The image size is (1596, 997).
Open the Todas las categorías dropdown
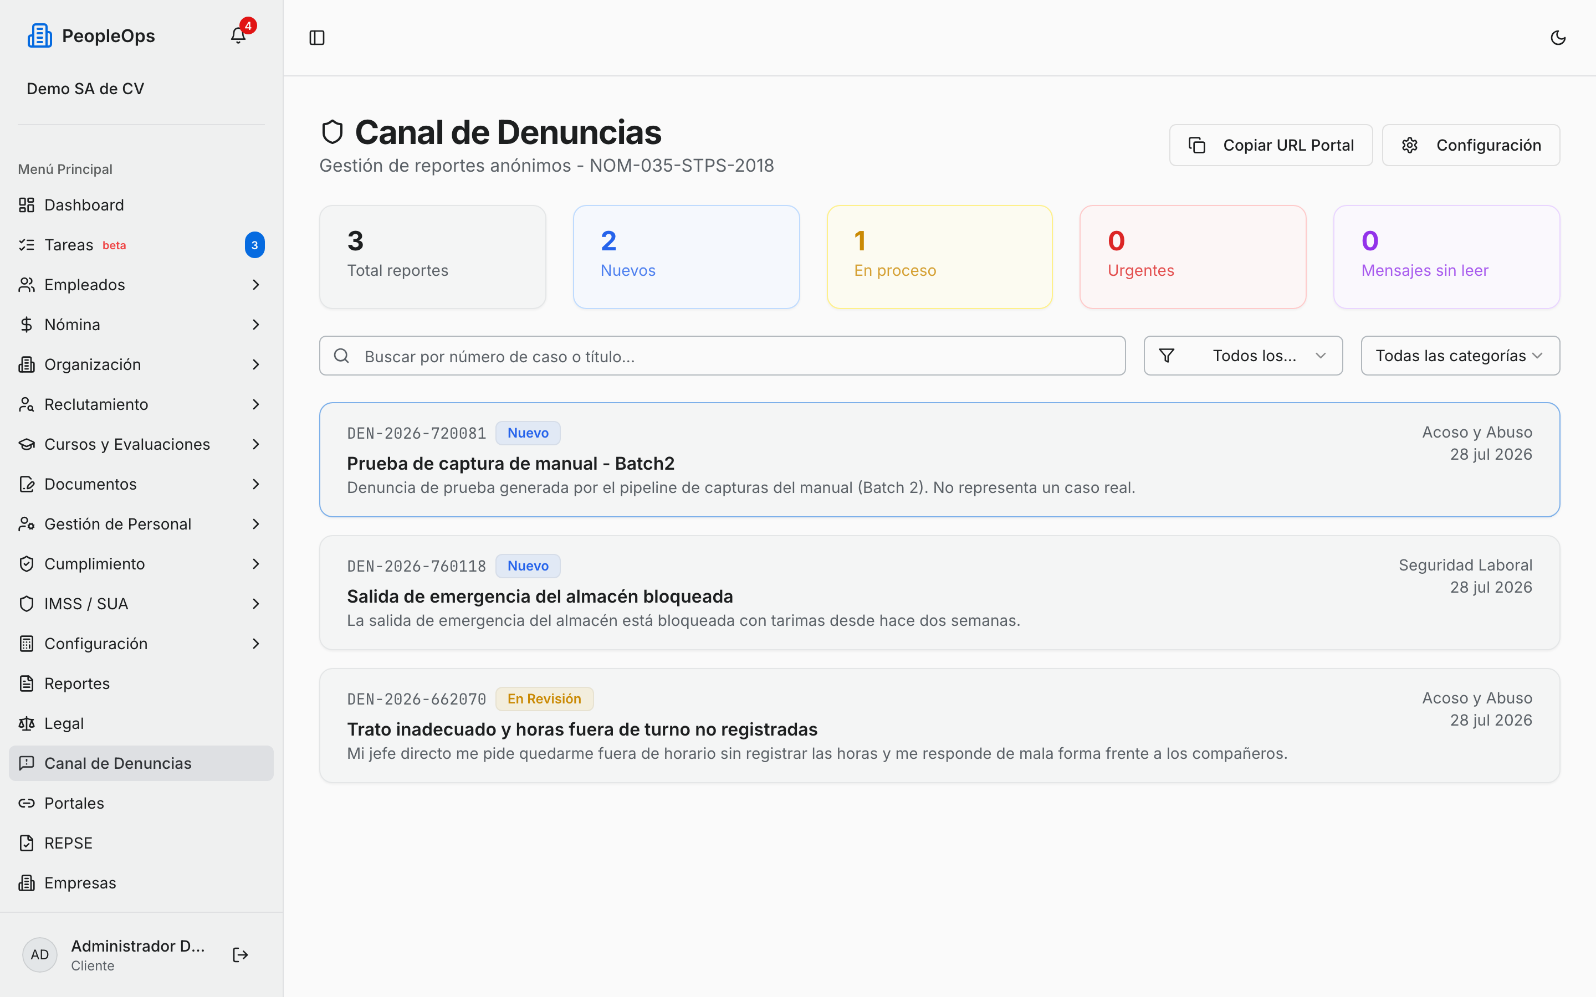[x=1460, y=356]
